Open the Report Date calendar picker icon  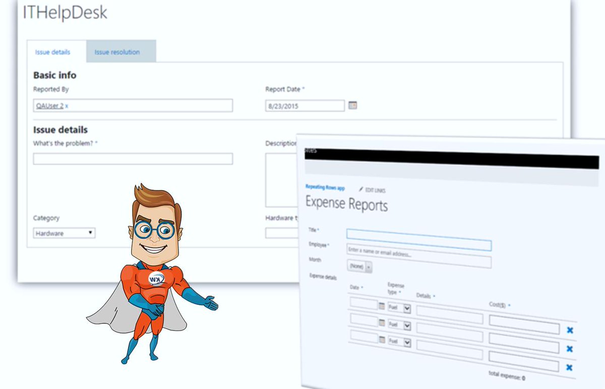click(x=353, y=105)
